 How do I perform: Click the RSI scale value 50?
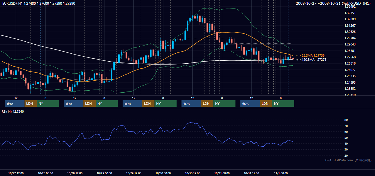[x=346, y=138]
